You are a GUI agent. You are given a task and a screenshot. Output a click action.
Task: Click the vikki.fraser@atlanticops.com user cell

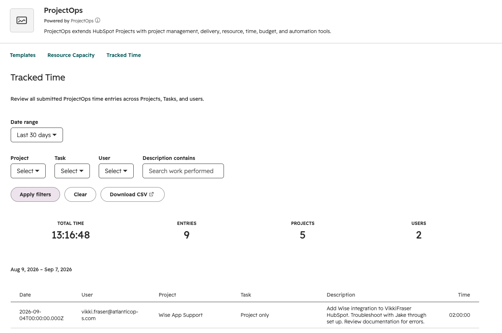click(x=110, y=315)
